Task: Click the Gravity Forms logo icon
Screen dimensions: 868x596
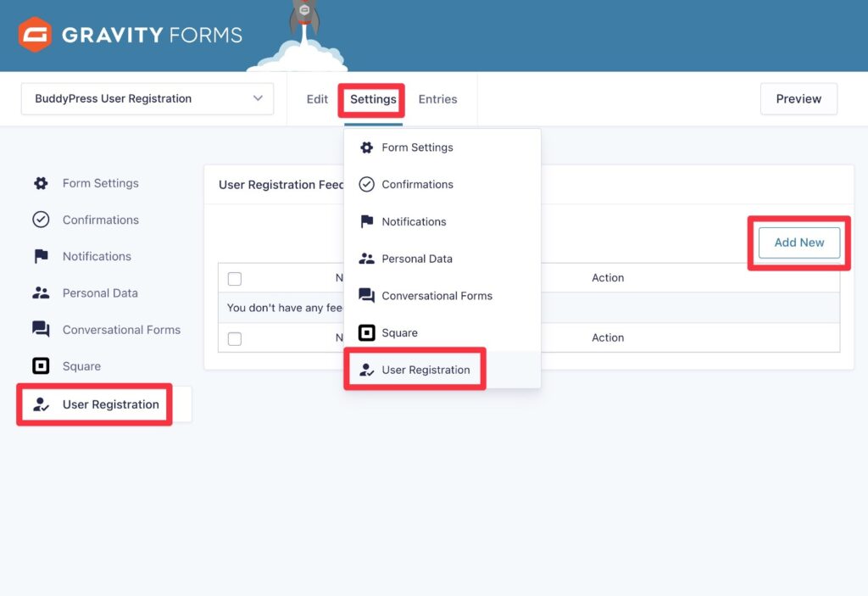Action: click(x=35, y=35)
